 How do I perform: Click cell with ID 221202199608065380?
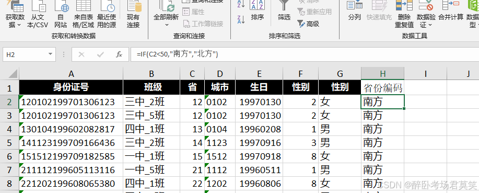pos(71,184)
